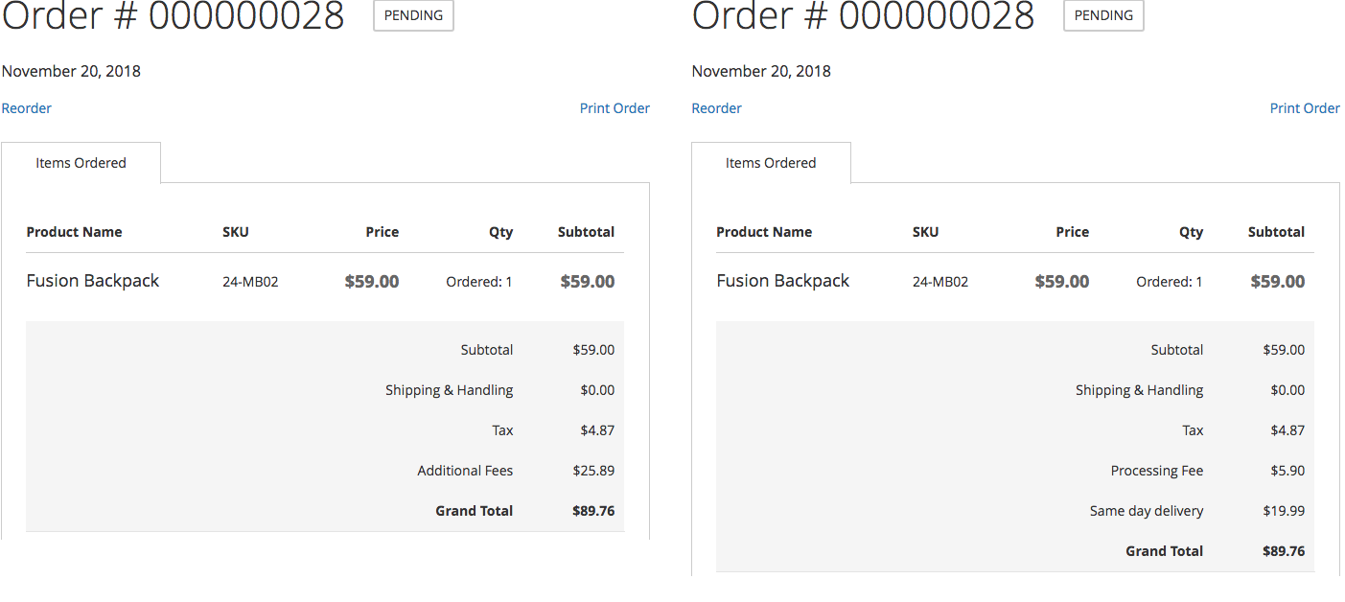Click the $5.90 processing fee amount
The image size is (1345, 602).
point(1287,471)
